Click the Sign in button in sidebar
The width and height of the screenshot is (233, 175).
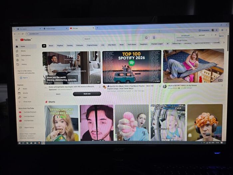click(x=24, y=78)
